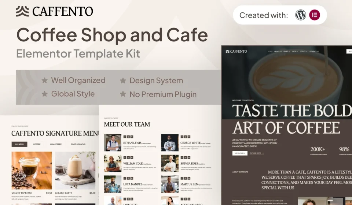The image size is (352, 205).
Task: Click the '98%' statistic
Action: (344, 149)
